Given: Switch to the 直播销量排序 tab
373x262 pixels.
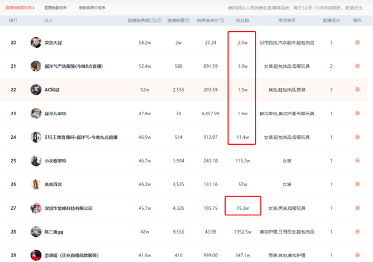Looking at the screenshot, I should [x=56, y=7].
